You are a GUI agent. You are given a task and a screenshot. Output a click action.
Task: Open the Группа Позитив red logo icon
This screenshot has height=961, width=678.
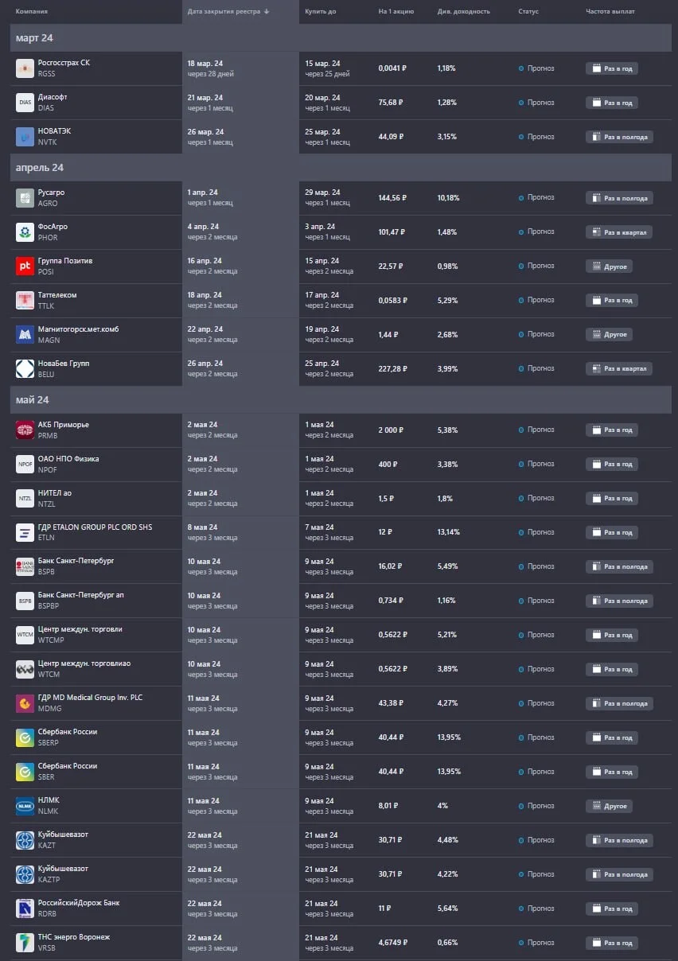[25, 267]
